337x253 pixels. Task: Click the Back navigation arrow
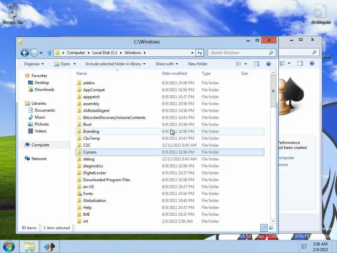click(x=25, y=53)
